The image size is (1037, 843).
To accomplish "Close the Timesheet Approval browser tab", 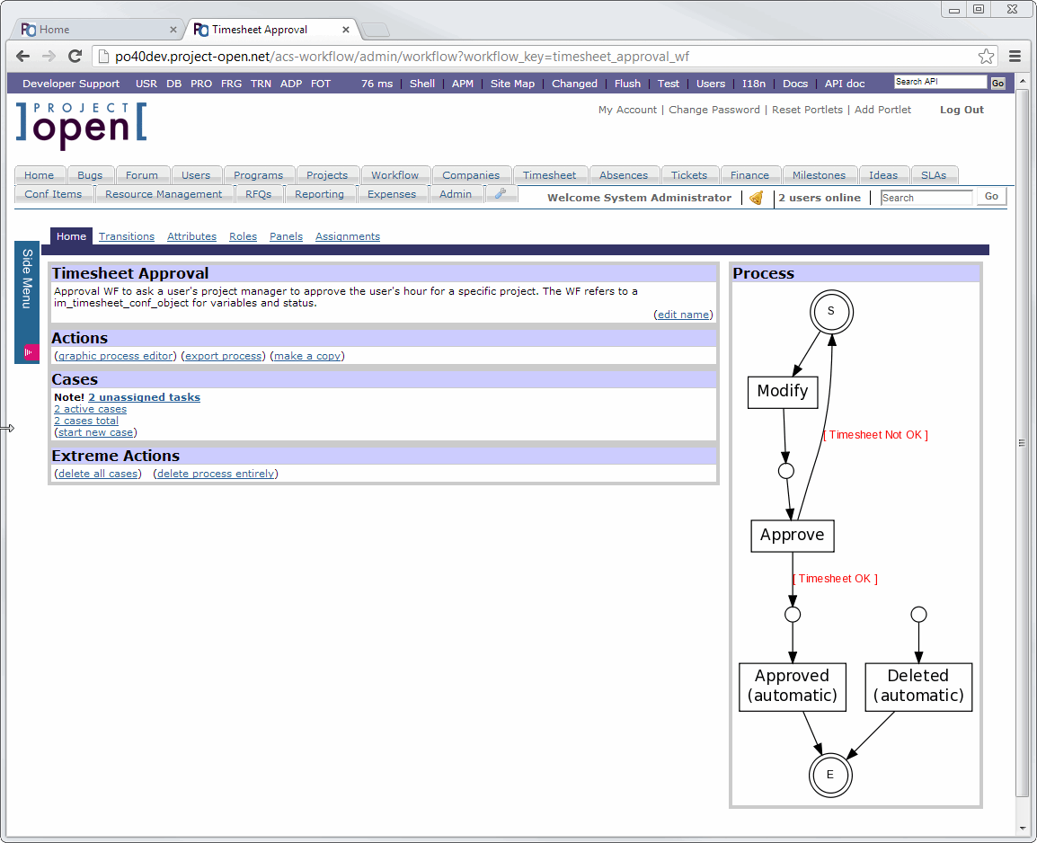I will tap(346, 30).
